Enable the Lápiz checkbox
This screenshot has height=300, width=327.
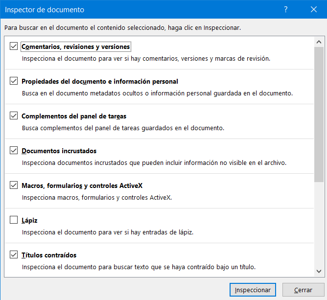coord(14,220)
